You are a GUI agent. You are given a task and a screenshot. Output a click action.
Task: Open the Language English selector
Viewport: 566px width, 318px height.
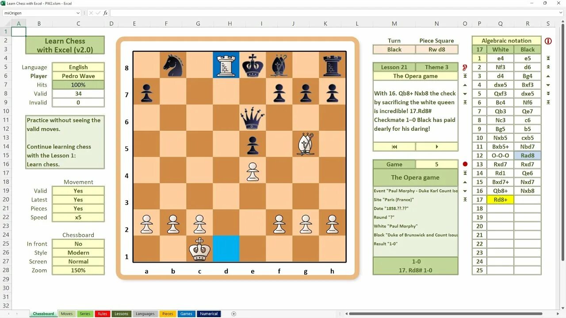point(78,67)
